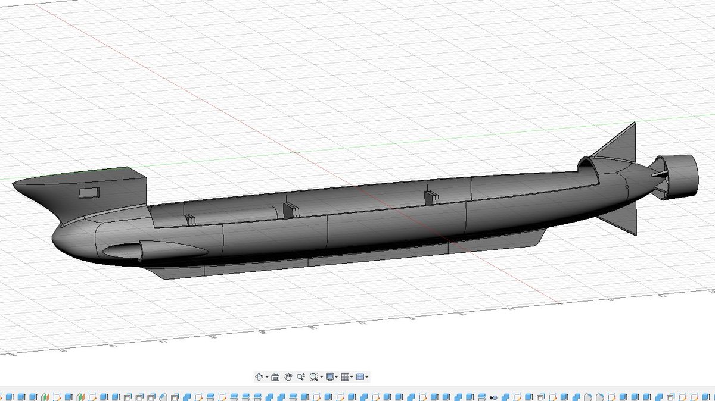715x401 pixels.
Task: Expand the Display Settings dropdown arrow
Action: tap(337, 377)
